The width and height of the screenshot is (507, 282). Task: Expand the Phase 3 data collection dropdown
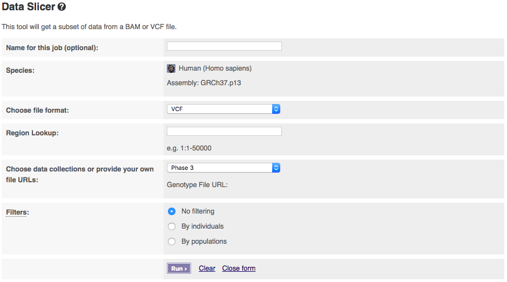coord(223,168)
